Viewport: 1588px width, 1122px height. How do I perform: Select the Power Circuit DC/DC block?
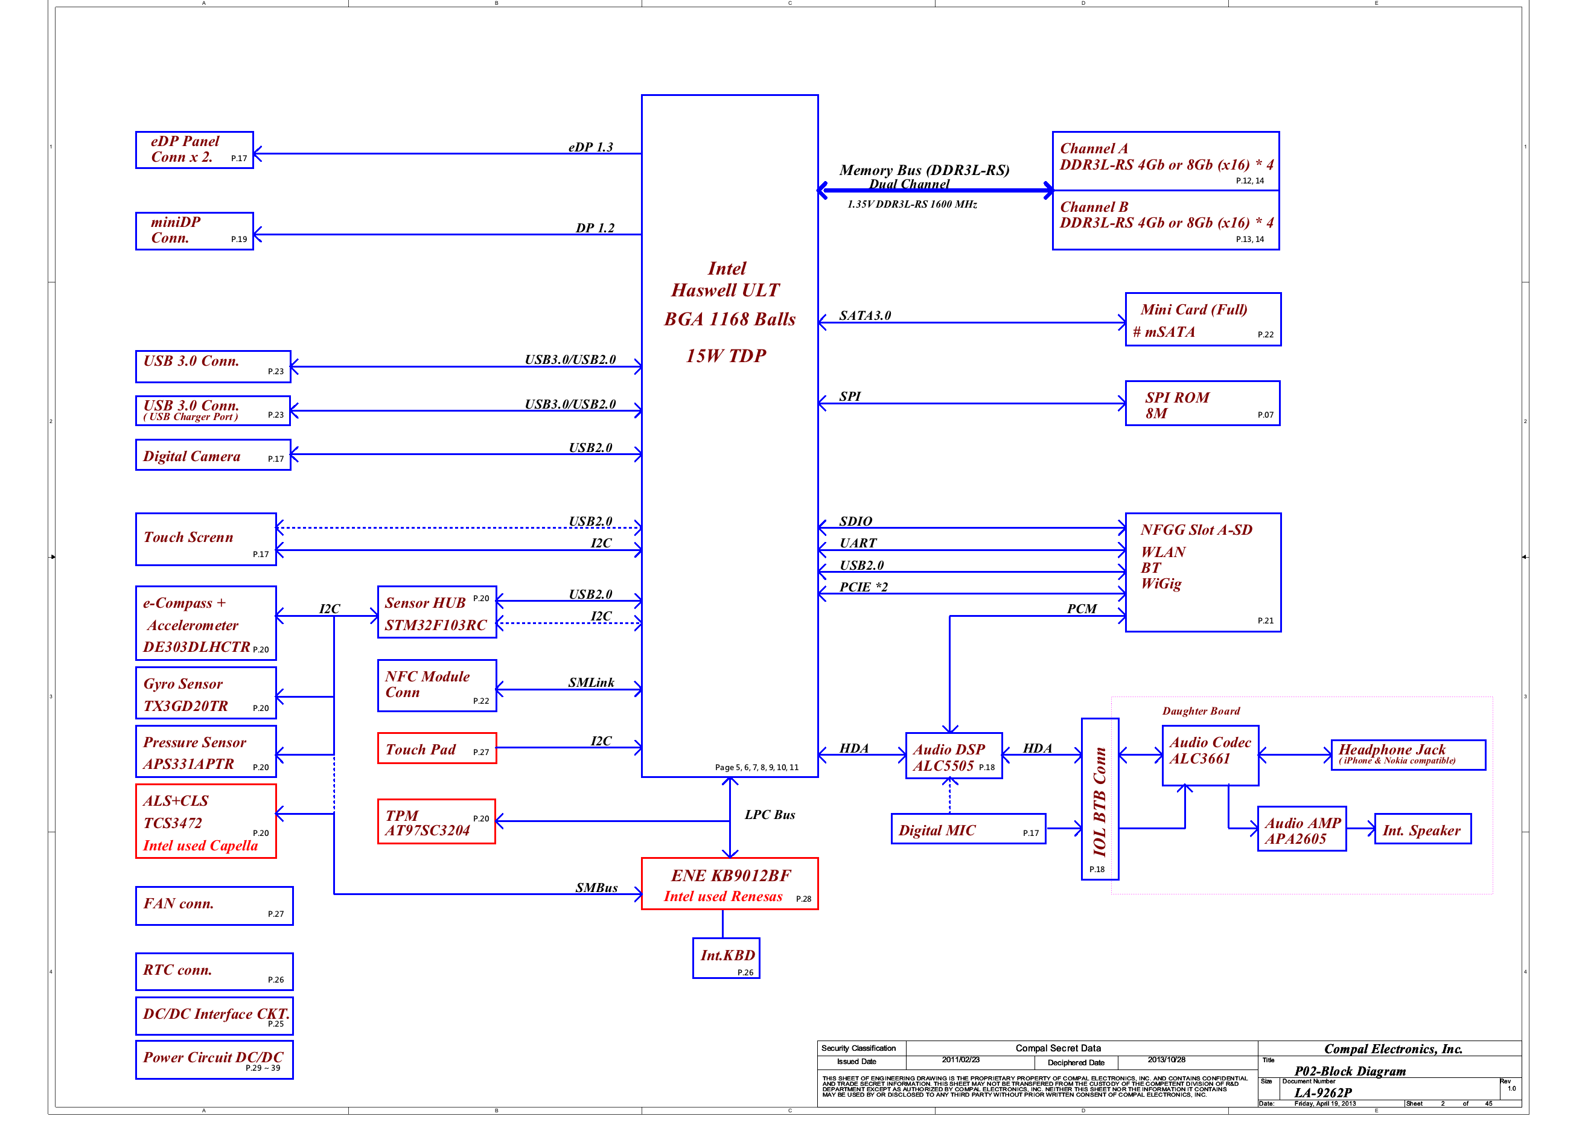click(x=214, y=1059)
